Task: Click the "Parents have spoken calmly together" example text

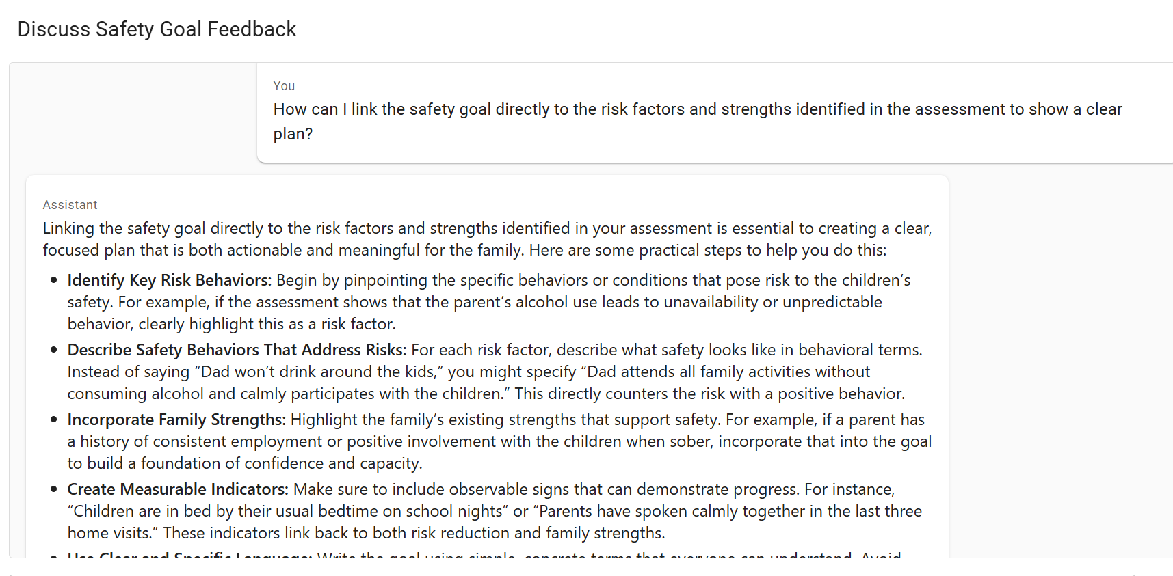Action: tap(726, 511)
